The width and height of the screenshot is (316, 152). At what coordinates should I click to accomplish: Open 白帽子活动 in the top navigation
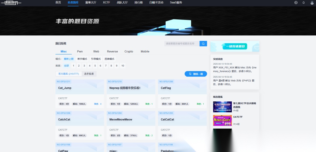click(156, 3)
